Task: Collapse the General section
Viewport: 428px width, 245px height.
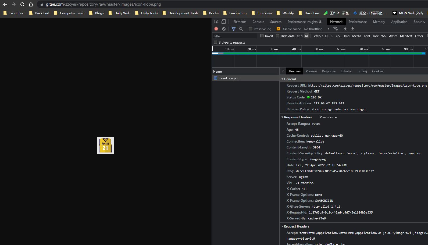Action: click(283, 79)
